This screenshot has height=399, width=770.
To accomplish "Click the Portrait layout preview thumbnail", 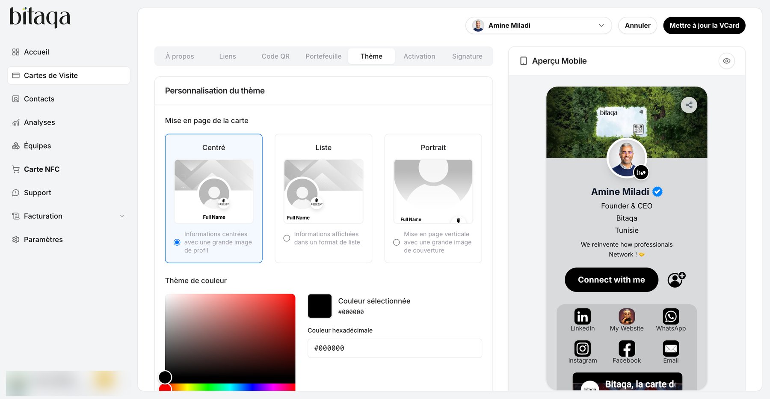I will click(x=433, y=191).
